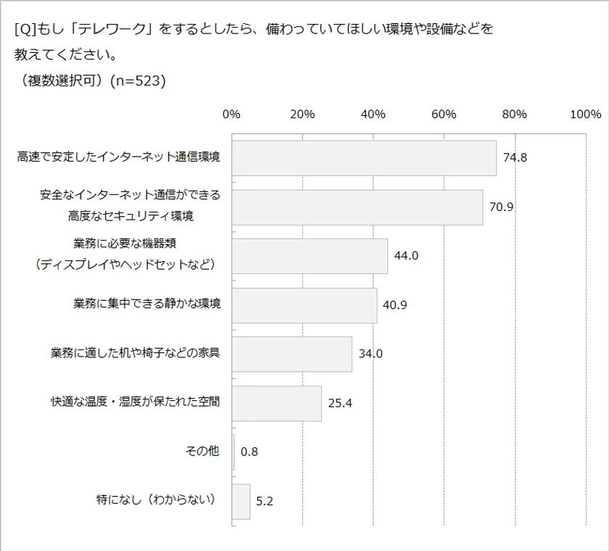Click the 0% axis tick label
The image size is (609, 551).
(231, 115)
